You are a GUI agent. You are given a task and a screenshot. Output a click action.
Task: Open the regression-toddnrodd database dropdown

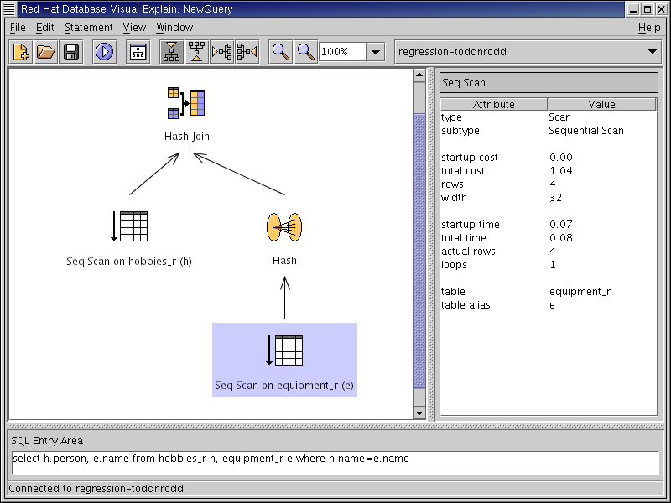pyautogui.click(x=528, y=52)
